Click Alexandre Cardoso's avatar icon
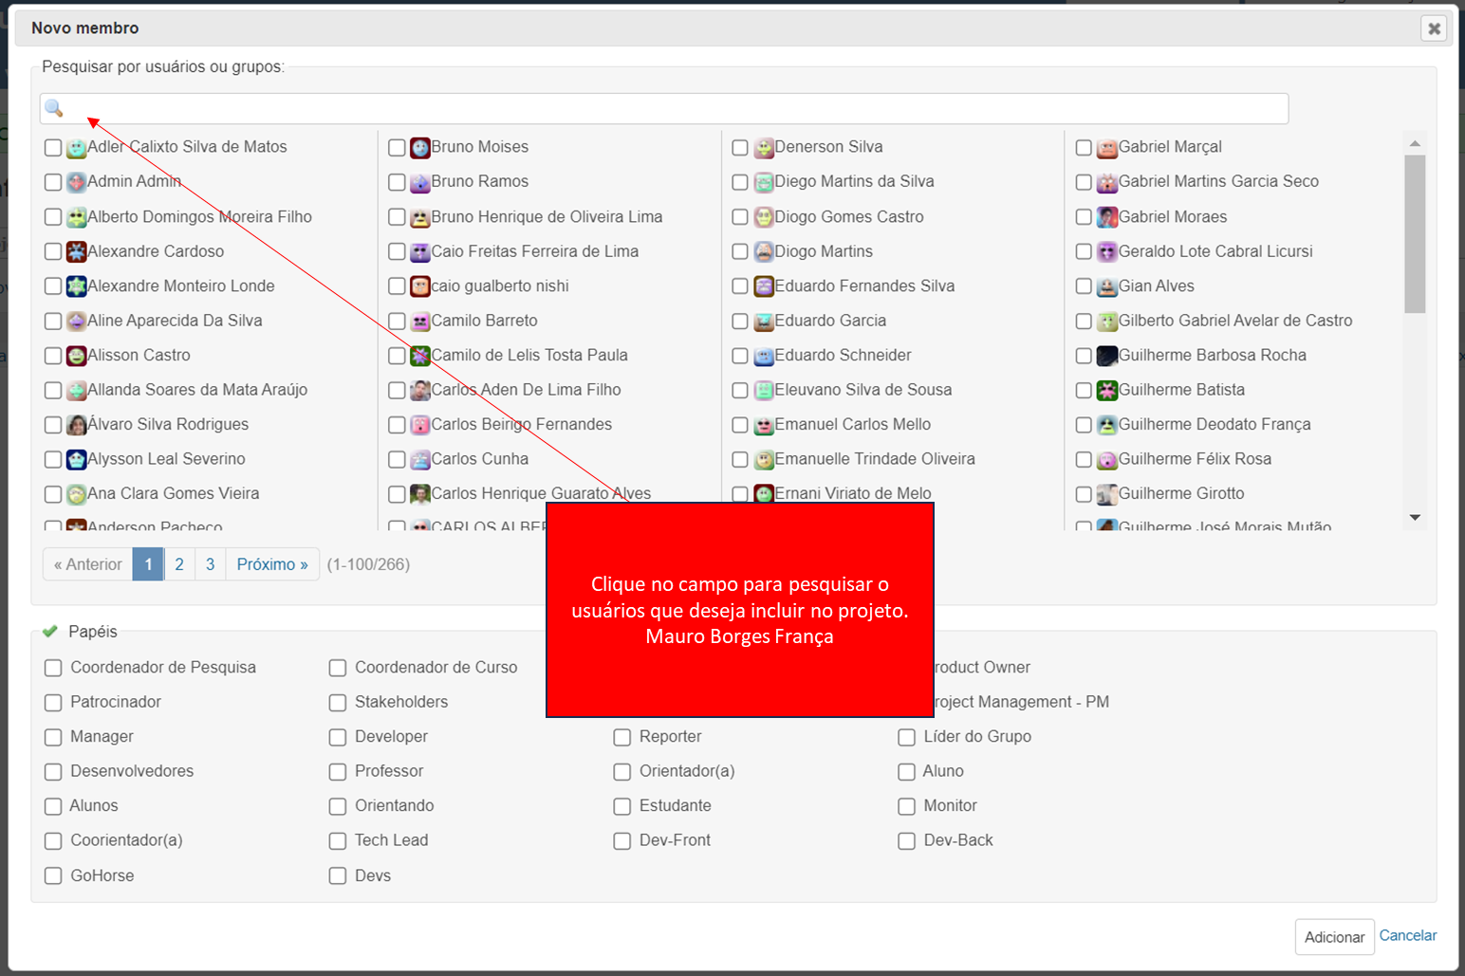The width and height of the screenshot is (1465, 976). [77, 252]
